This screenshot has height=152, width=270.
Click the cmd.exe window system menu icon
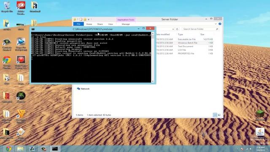click(x=33, y=29)
